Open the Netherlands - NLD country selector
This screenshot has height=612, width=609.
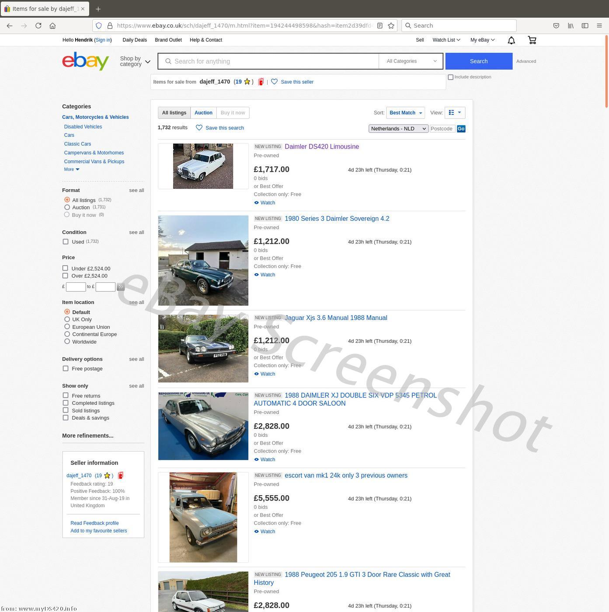(398, 129)
